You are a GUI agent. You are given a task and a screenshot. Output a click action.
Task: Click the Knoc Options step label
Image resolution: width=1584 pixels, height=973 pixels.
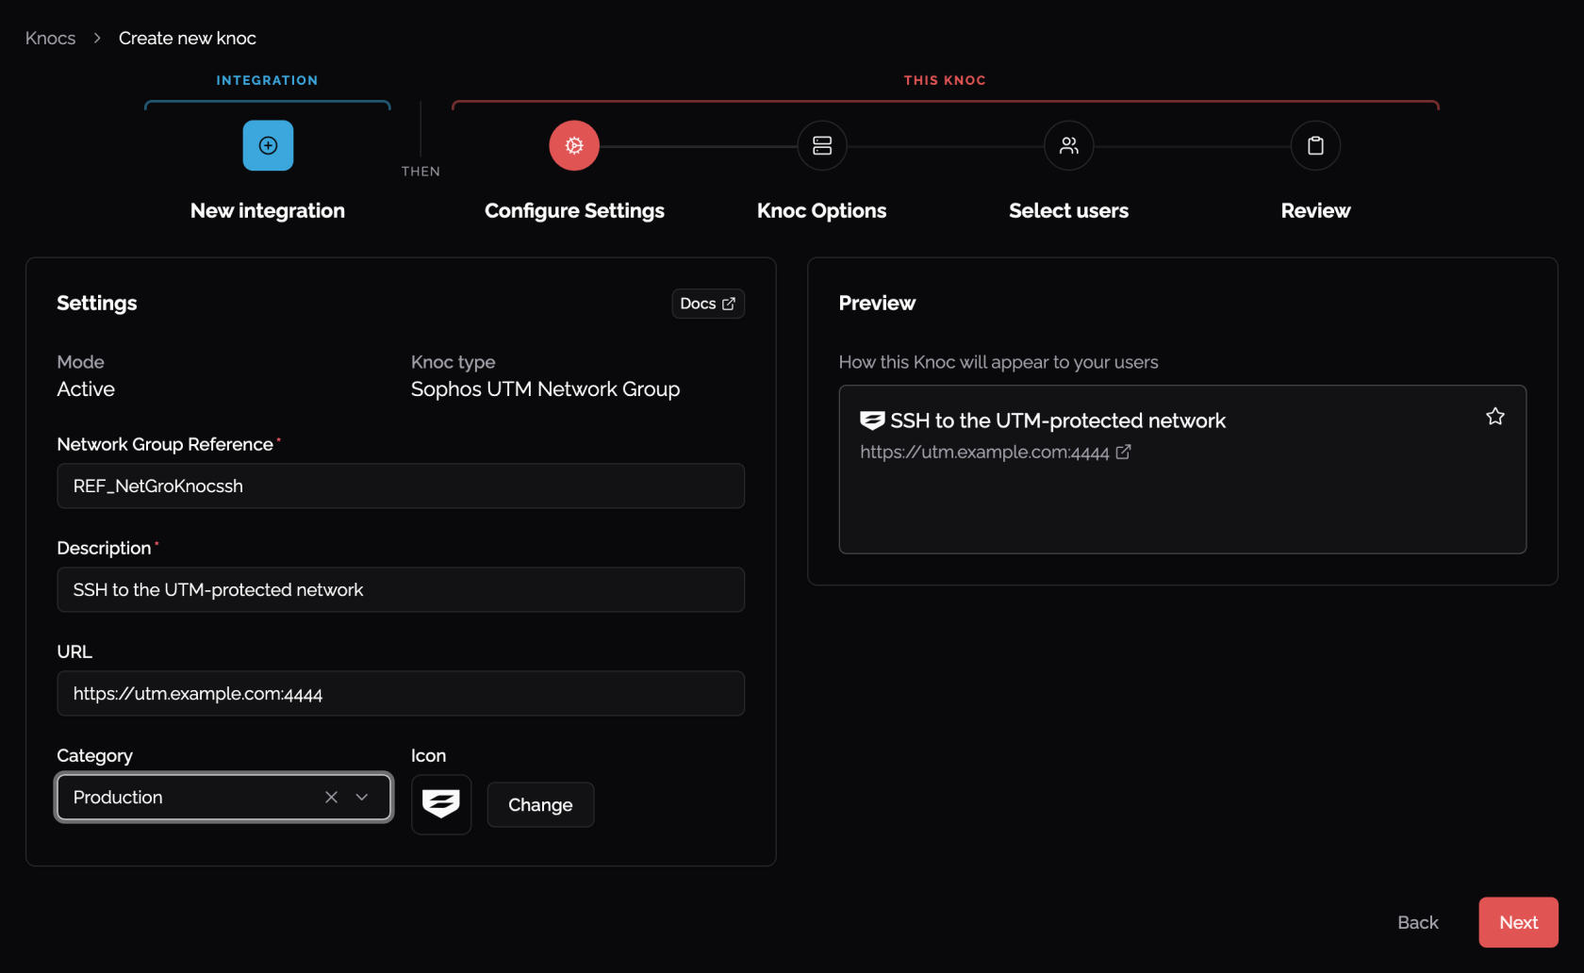(x=821, y=210)
